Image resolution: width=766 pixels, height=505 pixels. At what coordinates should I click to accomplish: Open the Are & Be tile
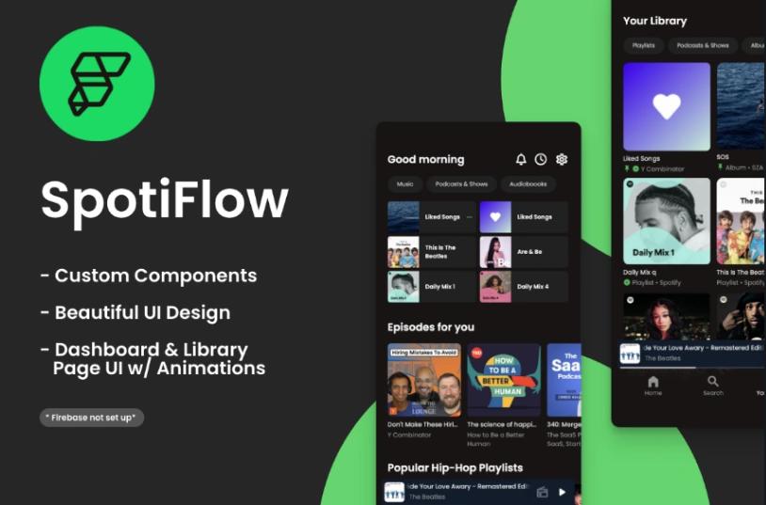(524, 252)
